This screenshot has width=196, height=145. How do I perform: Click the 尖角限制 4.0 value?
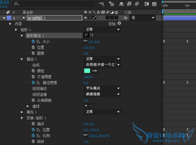click(86, 101)
